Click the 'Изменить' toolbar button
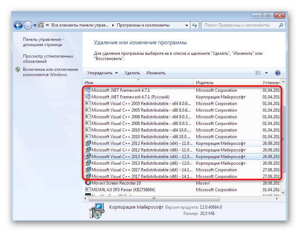 point(156,73)
